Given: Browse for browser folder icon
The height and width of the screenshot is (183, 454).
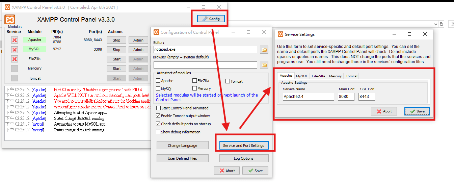Looking at the screenshot, I should tap(264, 64).
